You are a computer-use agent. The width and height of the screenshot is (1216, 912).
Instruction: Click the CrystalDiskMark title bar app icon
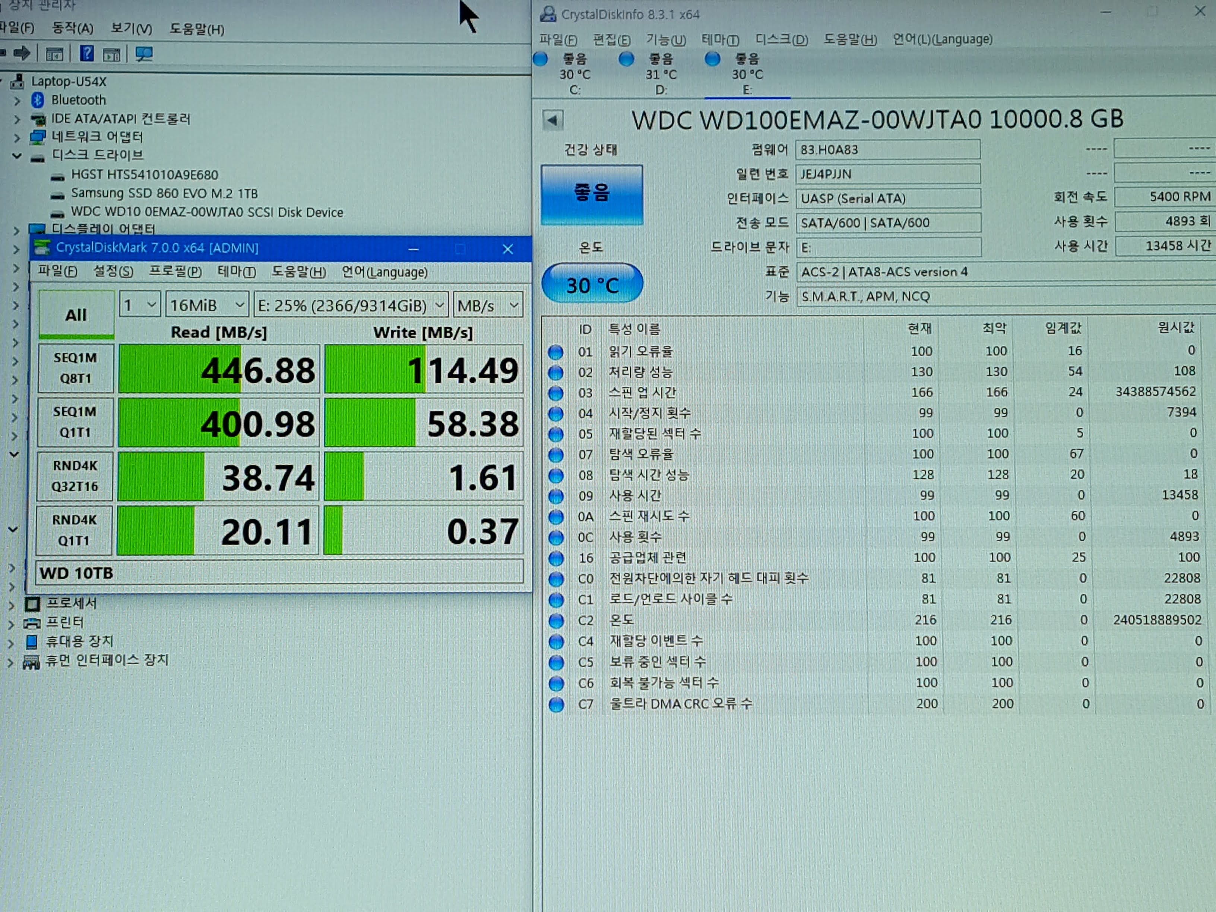pos(42,248)
